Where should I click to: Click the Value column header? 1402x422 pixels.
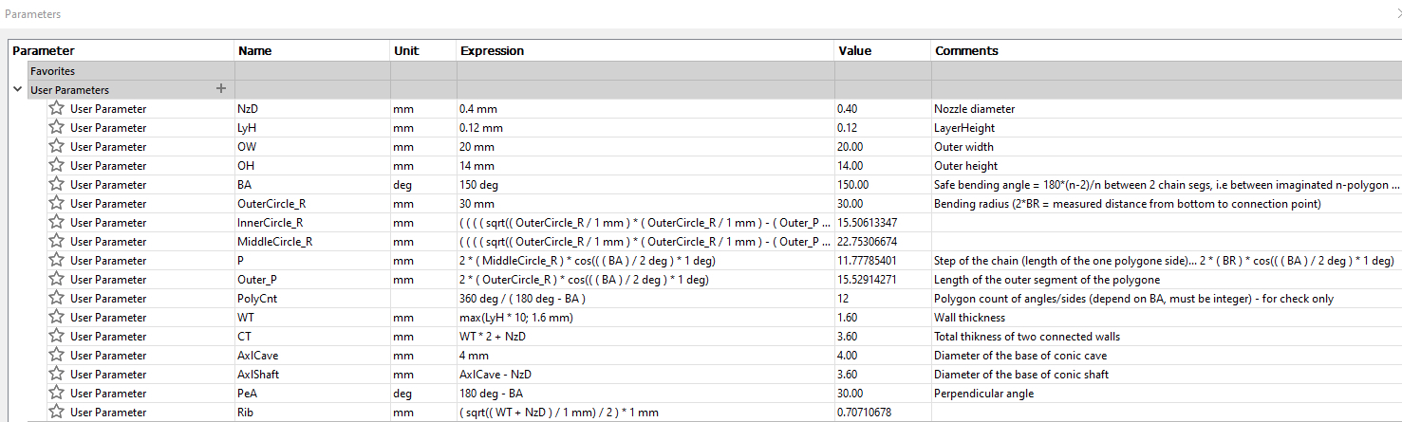click(x=854, y=51)
